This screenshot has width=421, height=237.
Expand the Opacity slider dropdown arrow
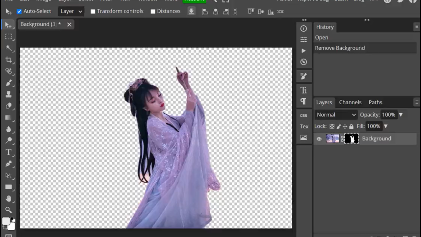point(401,115)
